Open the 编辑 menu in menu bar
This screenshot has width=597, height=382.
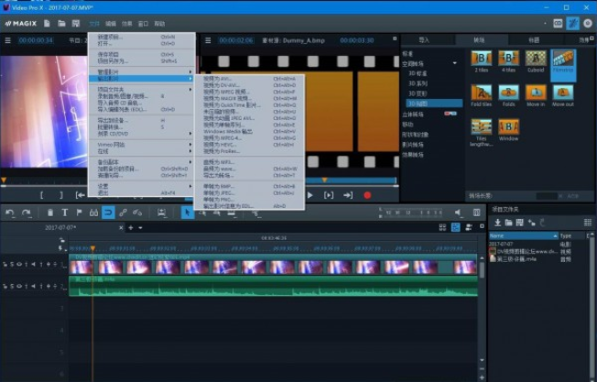coord(111,22)
